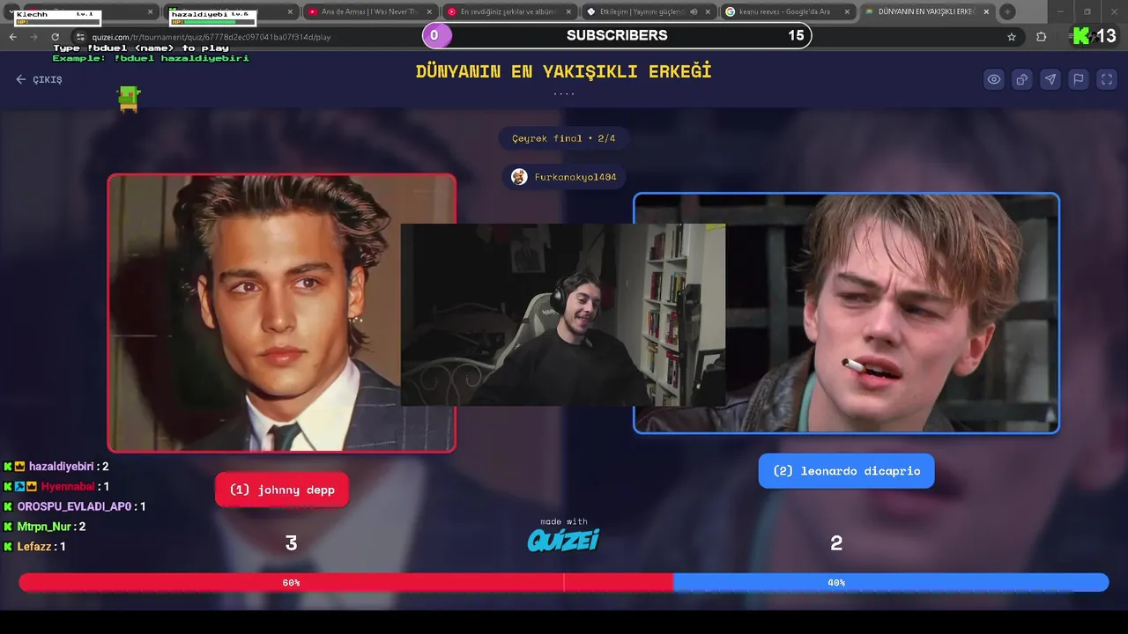The height and width of the screenshot is (634, 1128).
Task: Click chat user hazaldiyebiri
Action: point(61,467)
